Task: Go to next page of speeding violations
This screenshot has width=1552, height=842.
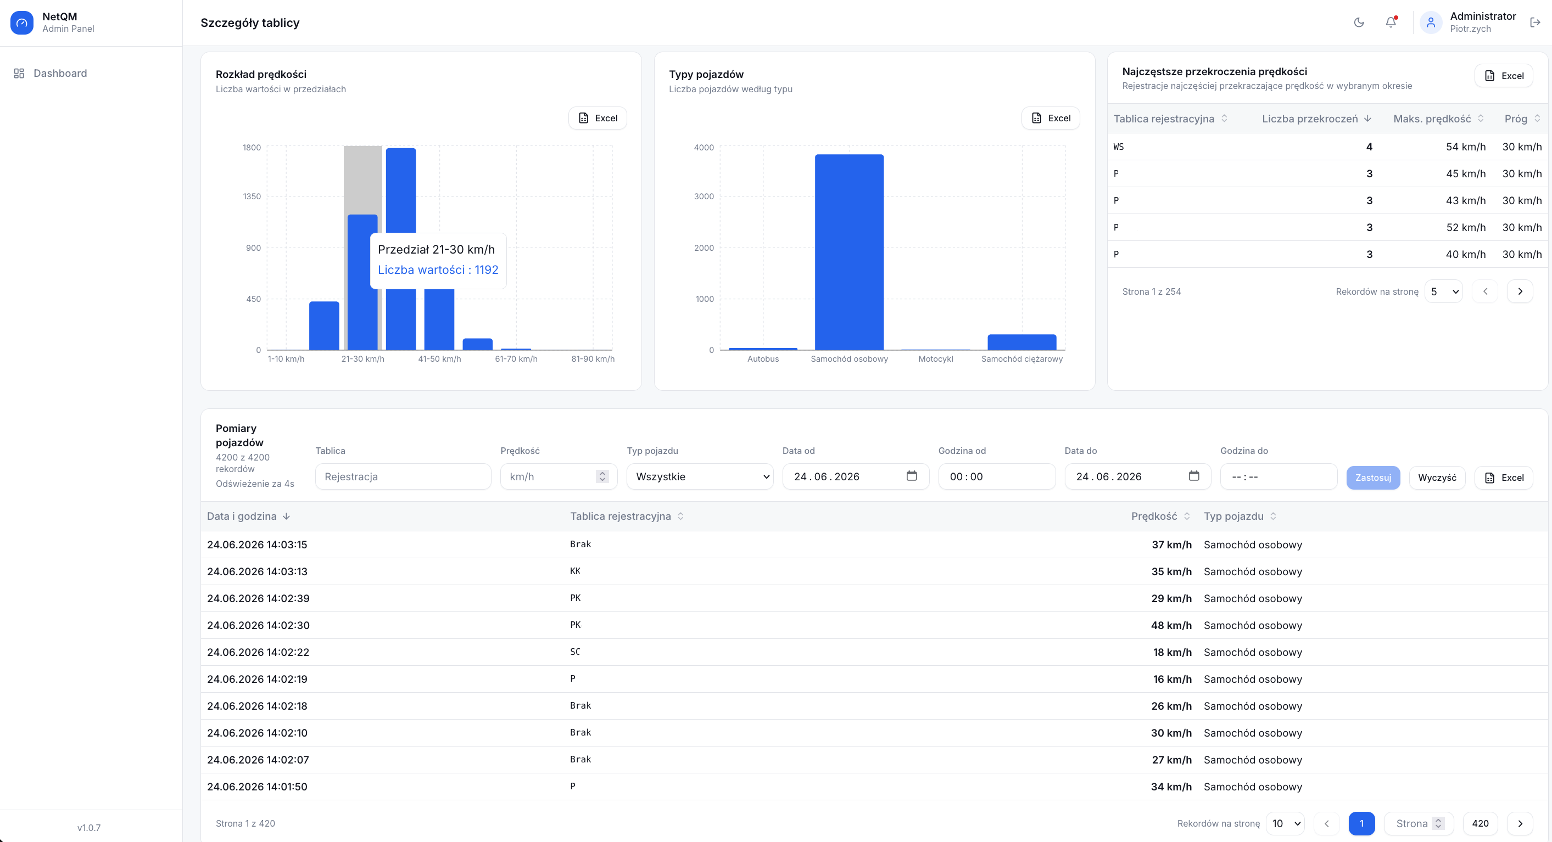Action: pyautogui.click(x=1520, y=291)
